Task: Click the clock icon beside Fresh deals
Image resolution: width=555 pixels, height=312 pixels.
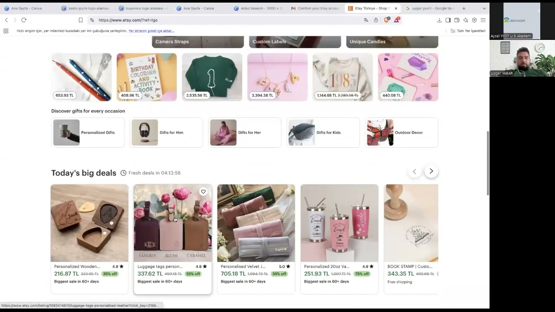Action: [123, 173]
